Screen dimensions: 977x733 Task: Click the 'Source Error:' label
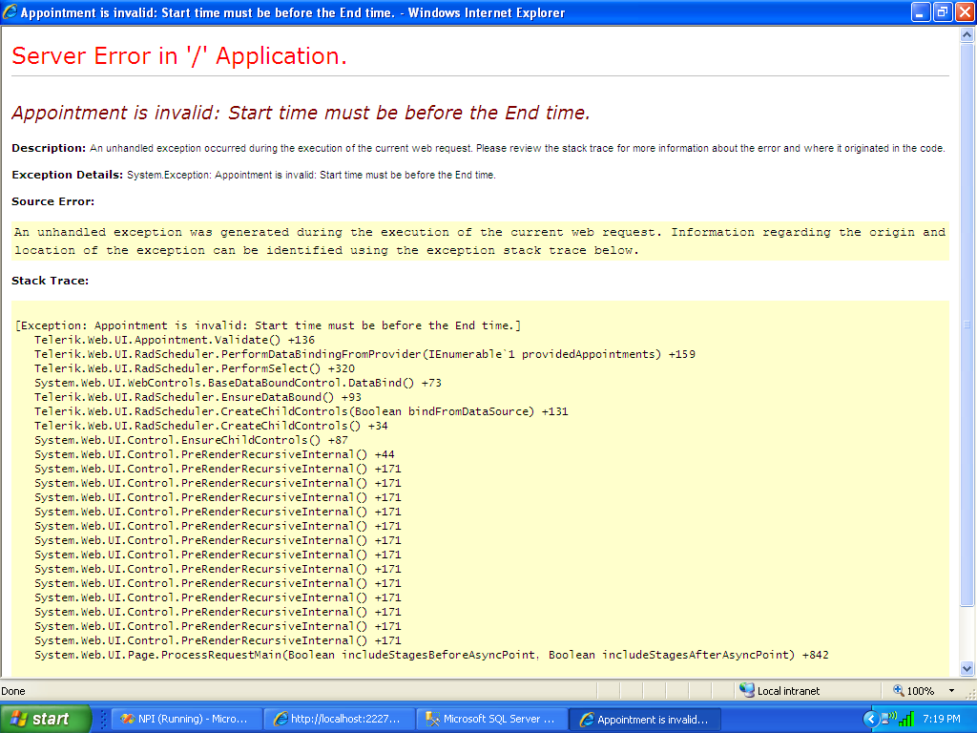coord(53,201)
